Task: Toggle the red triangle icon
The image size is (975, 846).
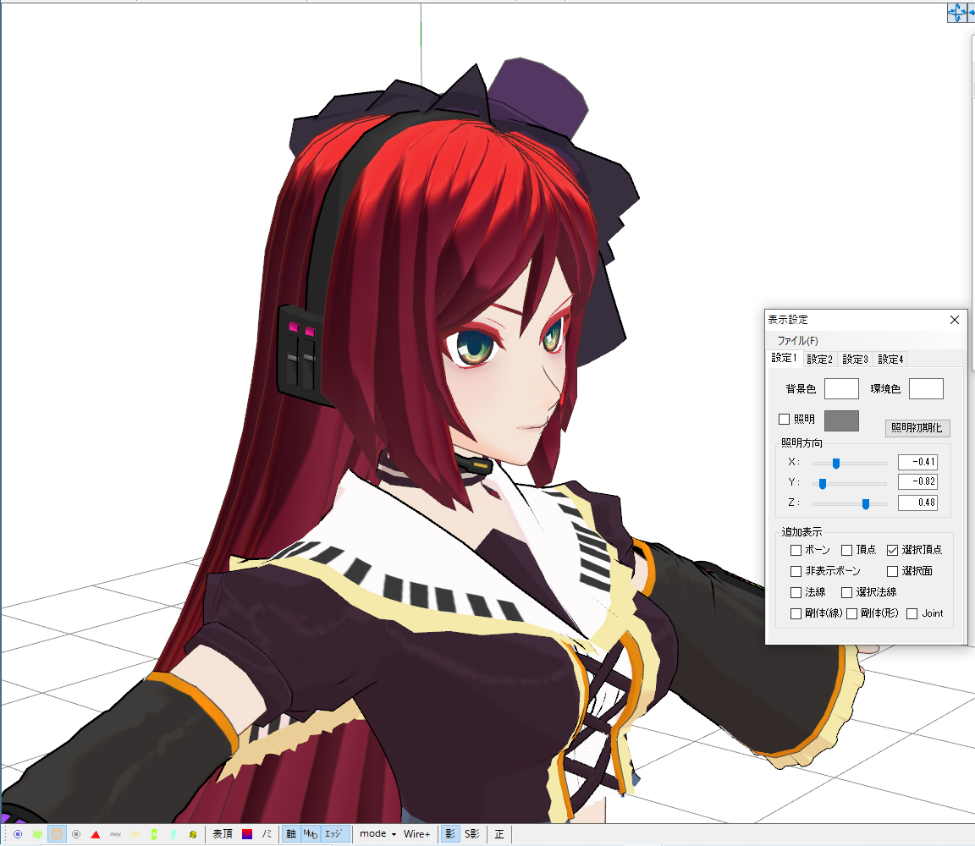Action: (95, 834)
